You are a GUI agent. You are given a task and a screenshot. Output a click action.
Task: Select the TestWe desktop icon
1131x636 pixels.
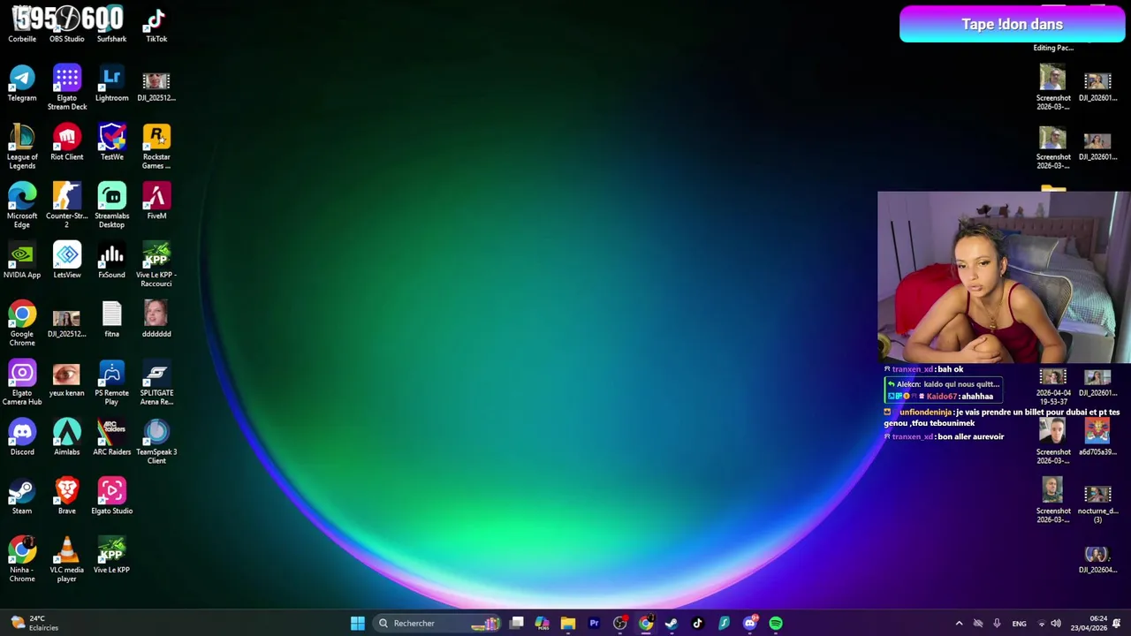[x=111, y=143]
